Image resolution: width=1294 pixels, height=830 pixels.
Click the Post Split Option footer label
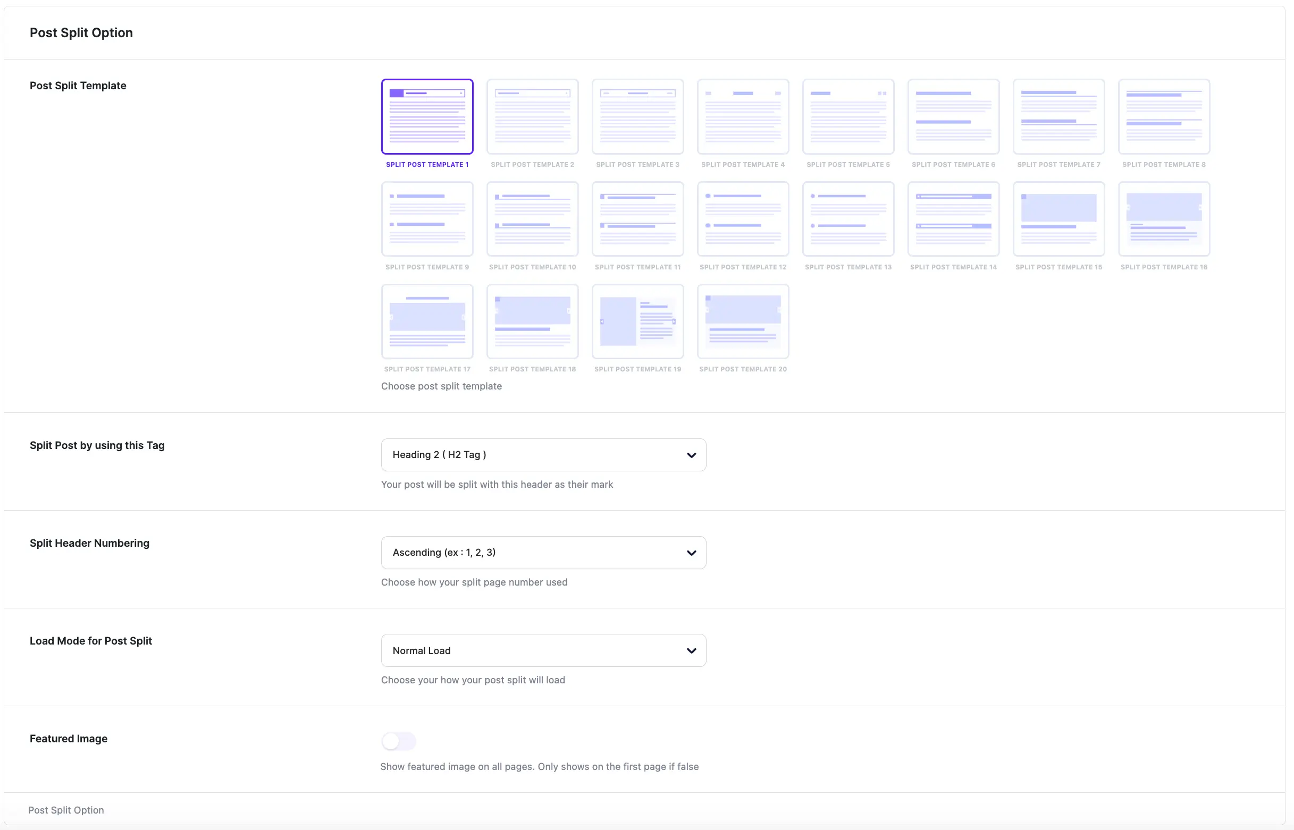[x=66, y=810]
